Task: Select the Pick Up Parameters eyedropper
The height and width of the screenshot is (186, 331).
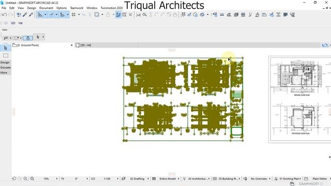Action: [25, 14]
